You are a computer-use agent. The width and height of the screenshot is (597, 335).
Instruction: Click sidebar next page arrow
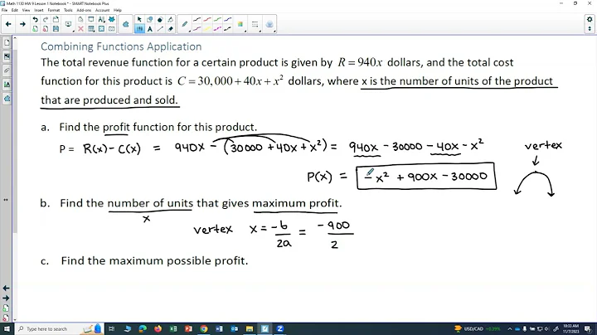coord(6,298)
